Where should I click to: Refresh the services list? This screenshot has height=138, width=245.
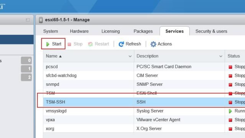(130, 44)
